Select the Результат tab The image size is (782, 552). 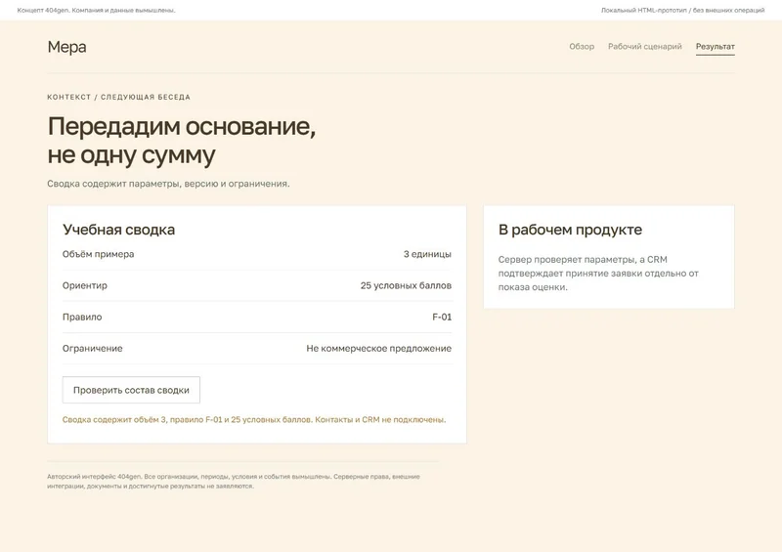715,46
